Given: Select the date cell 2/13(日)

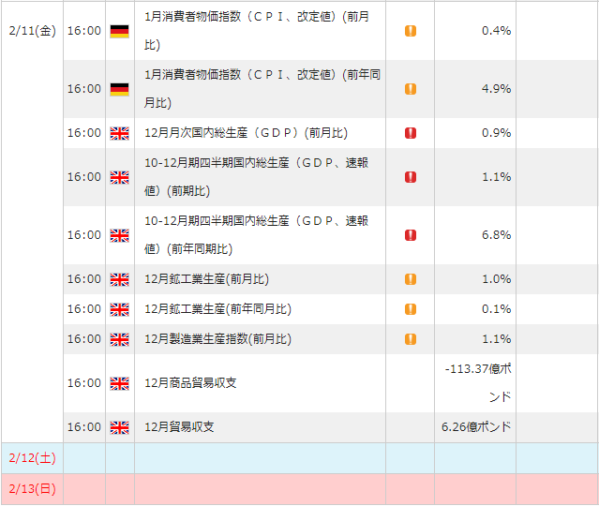Looking at the screenshot, I should point(33,489).
